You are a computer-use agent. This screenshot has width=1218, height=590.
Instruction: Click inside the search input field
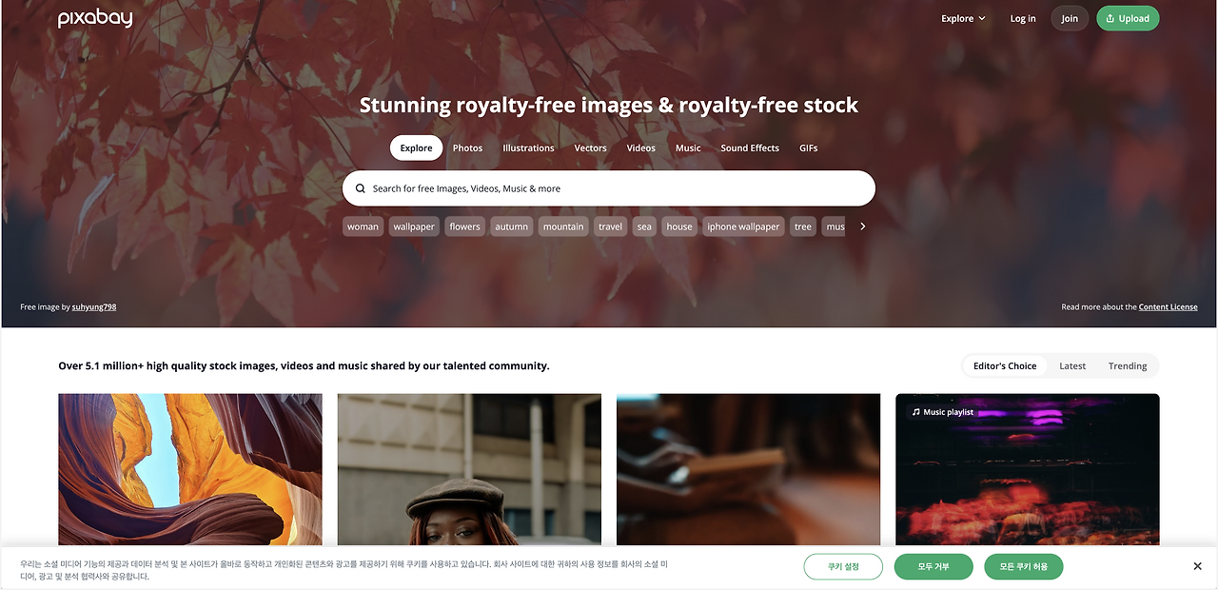(619, 188)
